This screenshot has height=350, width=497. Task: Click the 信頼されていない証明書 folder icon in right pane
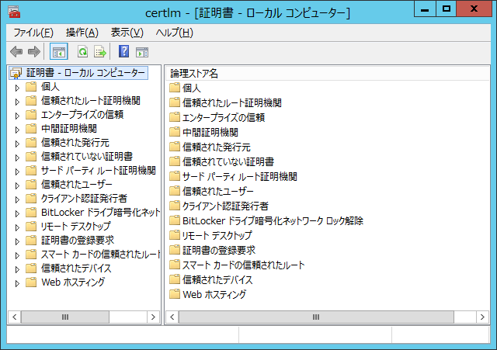click(175, 161)
